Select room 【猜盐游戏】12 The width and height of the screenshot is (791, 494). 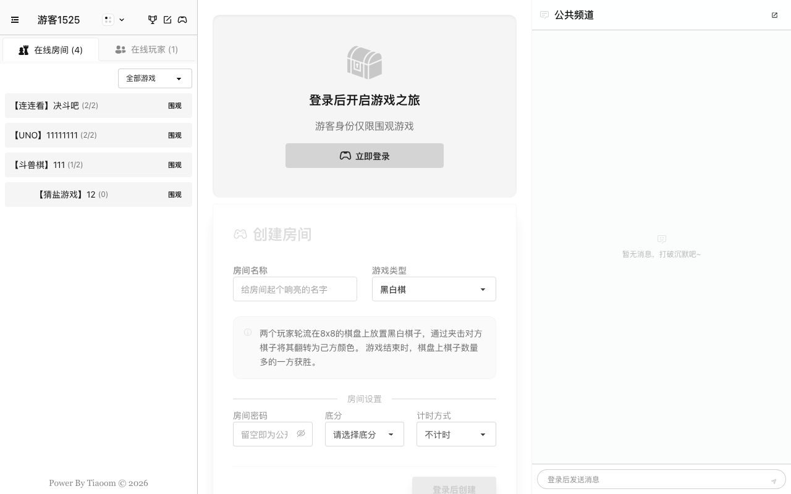[98, 195]
